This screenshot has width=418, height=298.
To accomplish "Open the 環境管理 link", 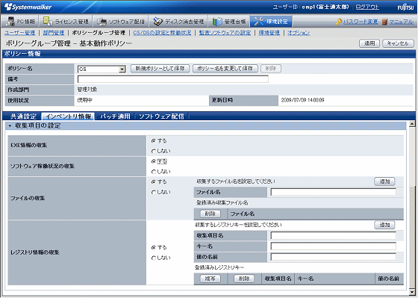I will [269, 33].
